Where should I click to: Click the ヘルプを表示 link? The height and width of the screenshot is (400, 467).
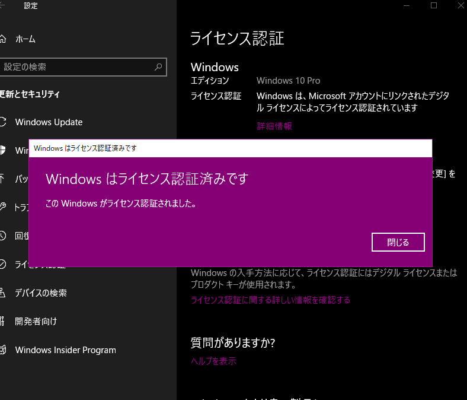[213, 361]
